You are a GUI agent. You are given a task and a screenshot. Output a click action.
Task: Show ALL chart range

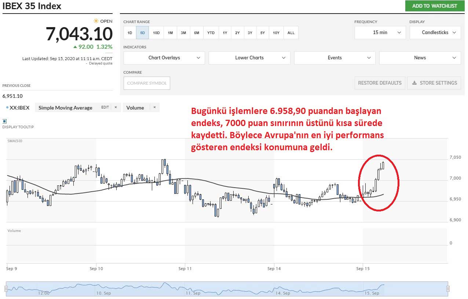click(291, 33)
